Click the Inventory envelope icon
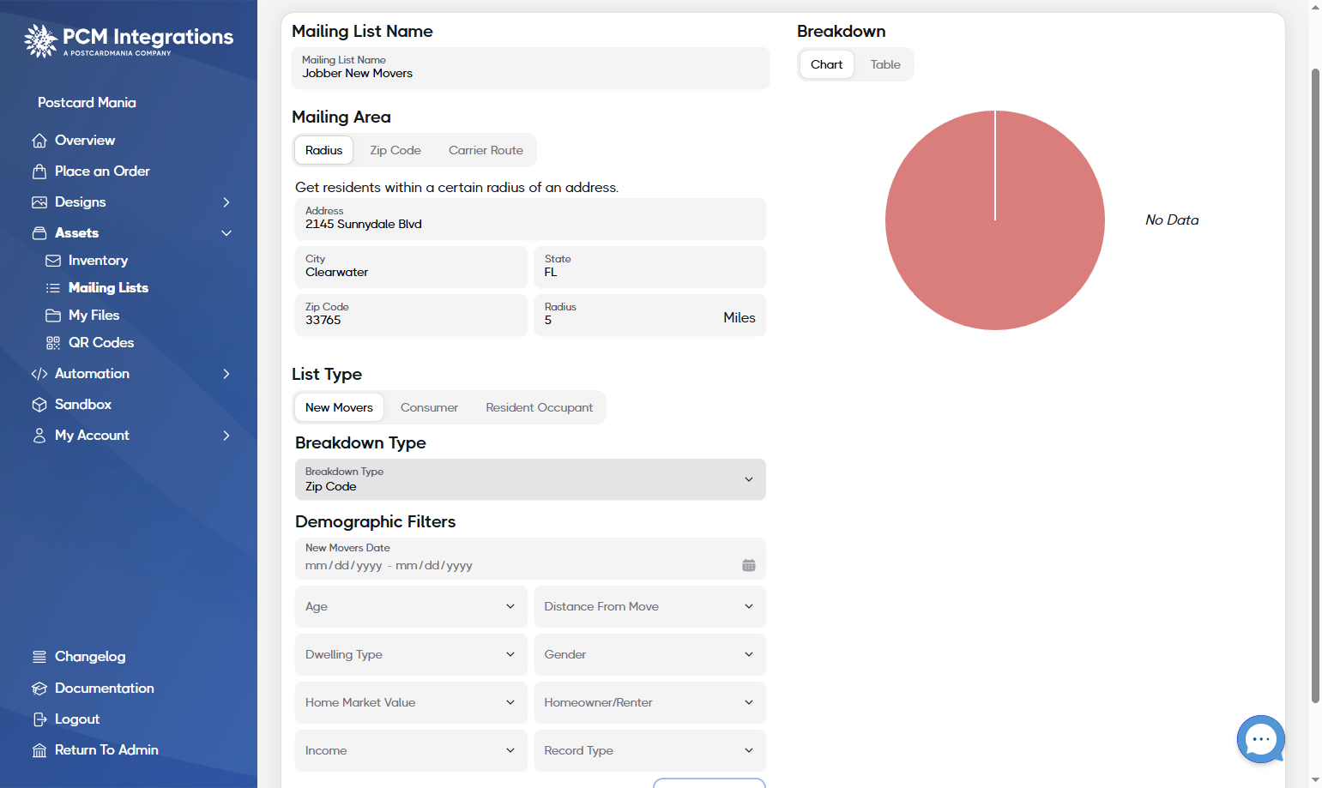The width and height of the screenshot is (1322, 788). click(53, 261)
